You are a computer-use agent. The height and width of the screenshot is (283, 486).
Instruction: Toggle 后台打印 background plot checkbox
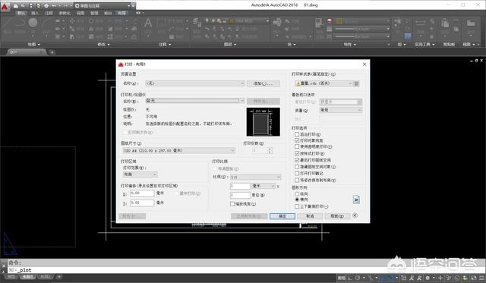[x=297, y=134]
